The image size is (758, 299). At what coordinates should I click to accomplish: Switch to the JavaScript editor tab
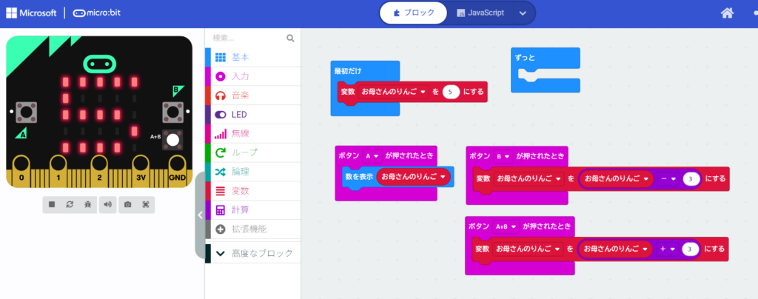click(480, 13)
